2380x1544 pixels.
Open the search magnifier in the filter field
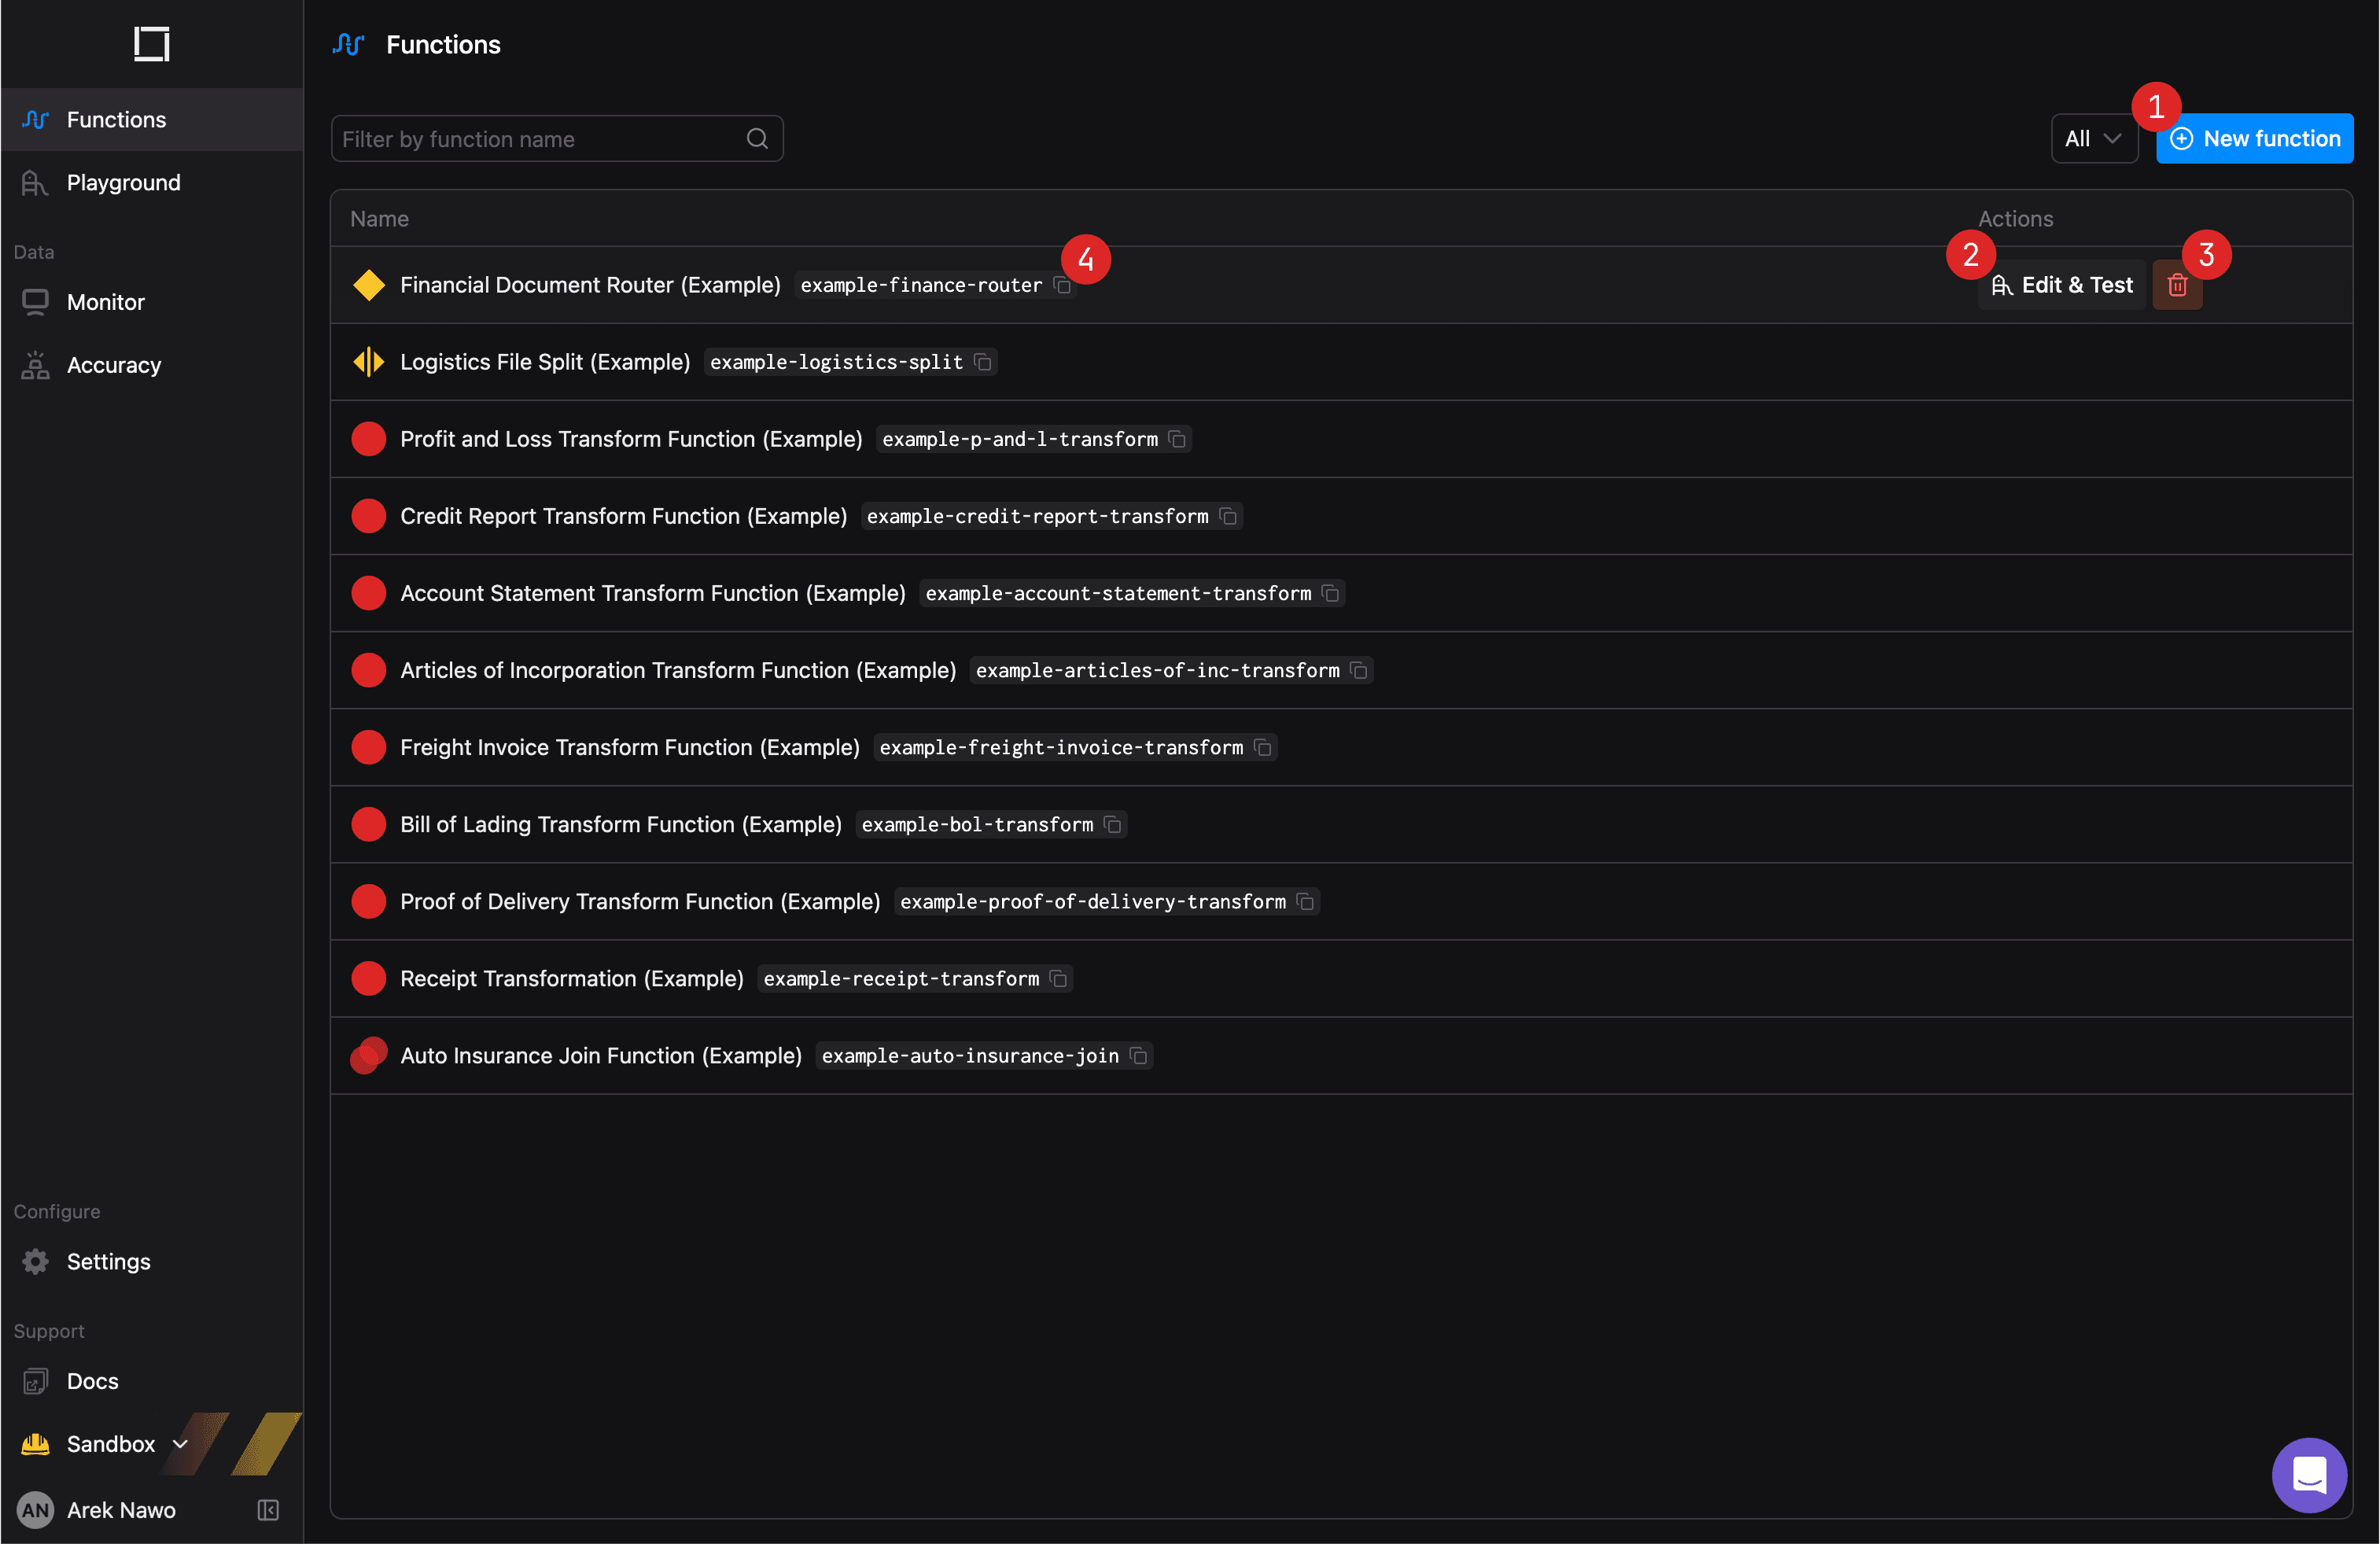(757, 138)
